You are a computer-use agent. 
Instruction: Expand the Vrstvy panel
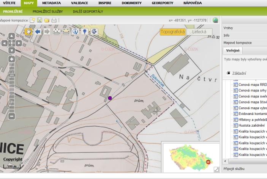pos(245,28)
